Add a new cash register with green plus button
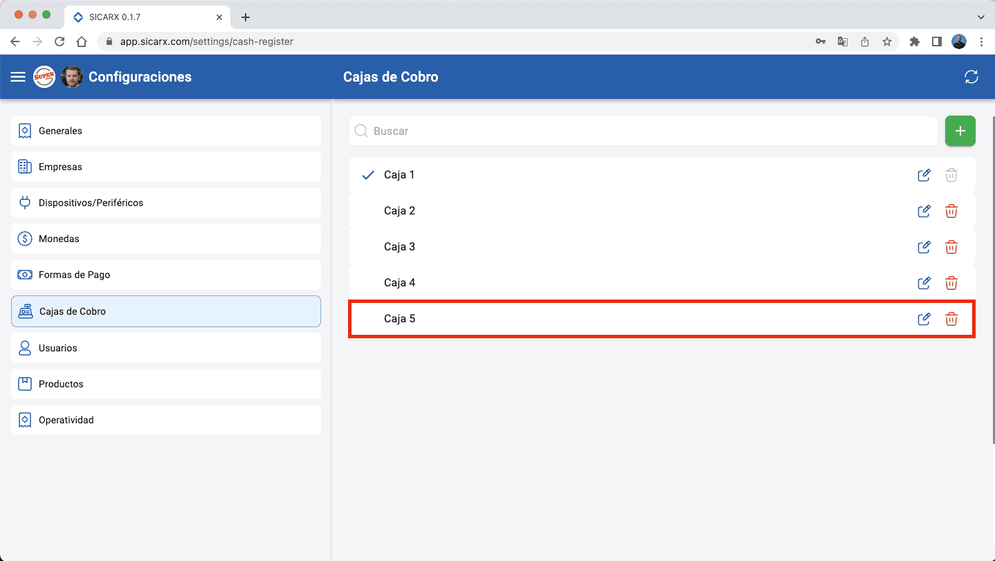995x561 pixels. (x=960, y=131)
